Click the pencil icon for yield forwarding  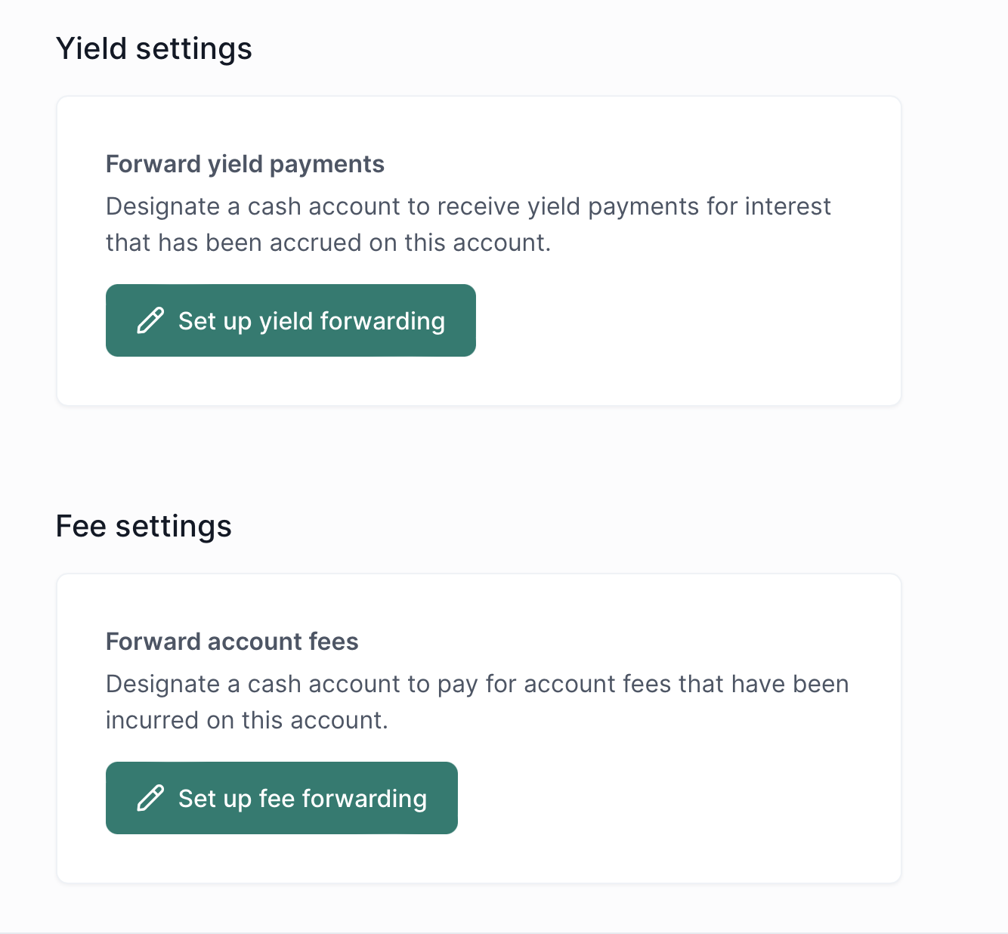coord(150,320)
